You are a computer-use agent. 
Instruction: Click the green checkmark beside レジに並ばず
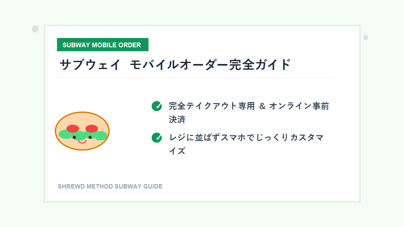pyautogui.click(x=157, y=138)
